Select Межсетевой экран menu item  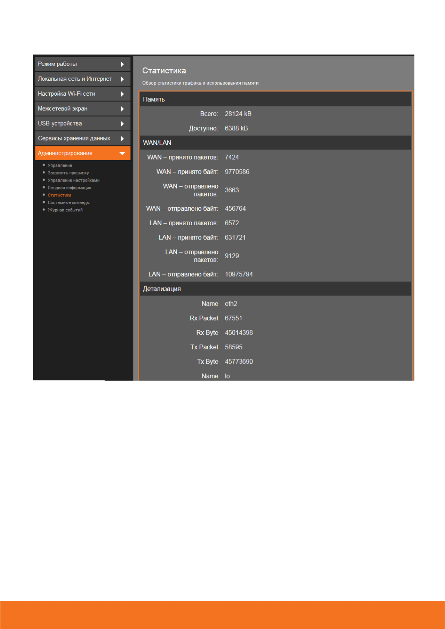tap(62, 109)
